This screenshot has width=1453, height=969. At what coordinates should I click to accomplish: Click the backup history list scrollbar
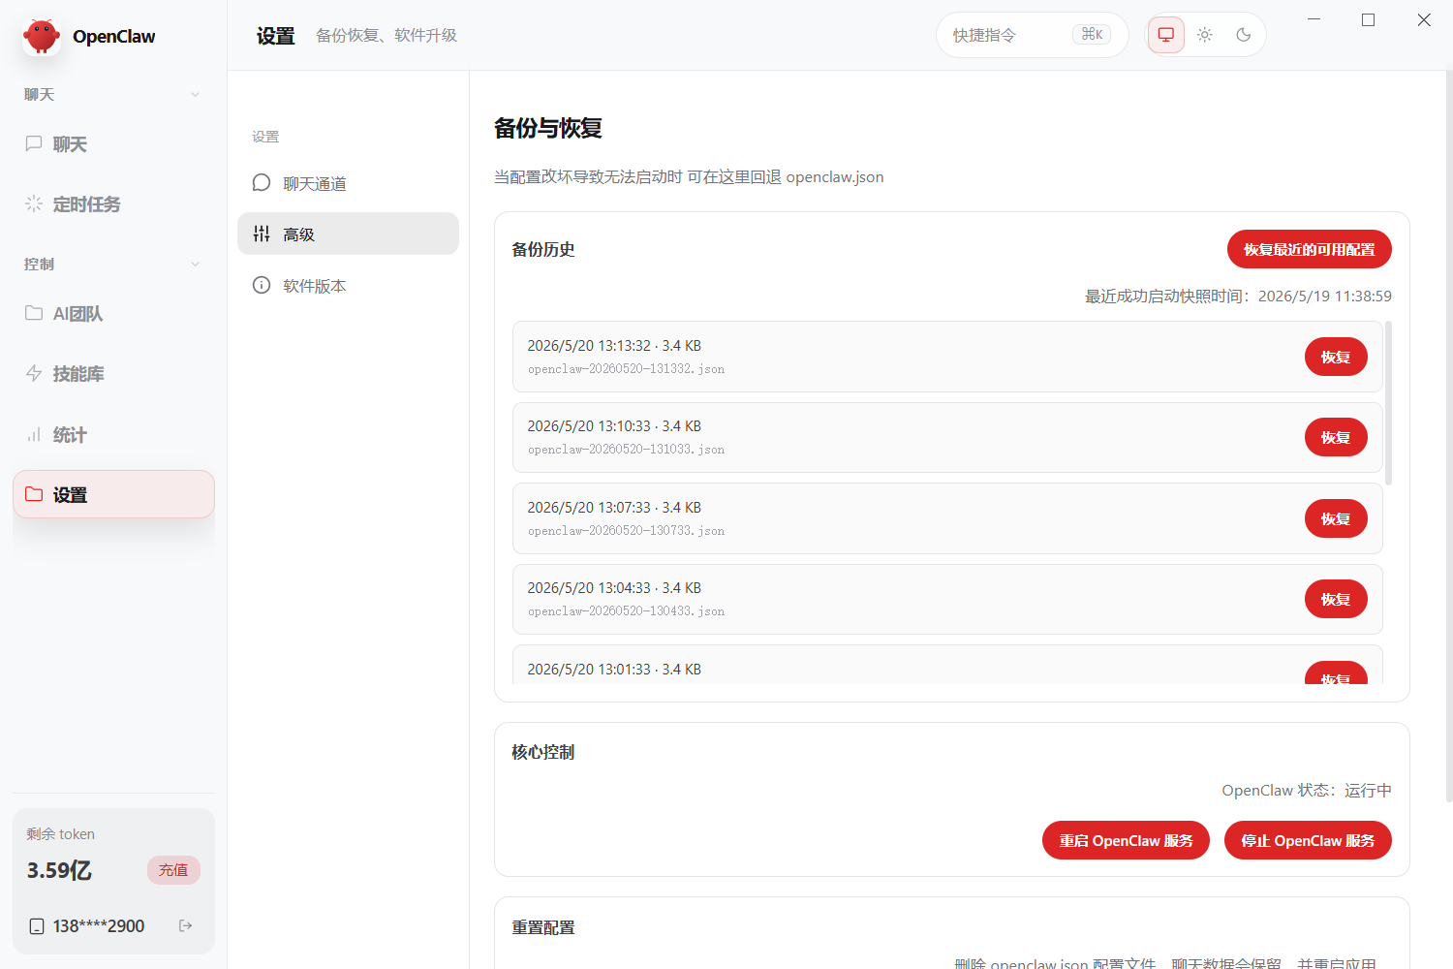1389,403
